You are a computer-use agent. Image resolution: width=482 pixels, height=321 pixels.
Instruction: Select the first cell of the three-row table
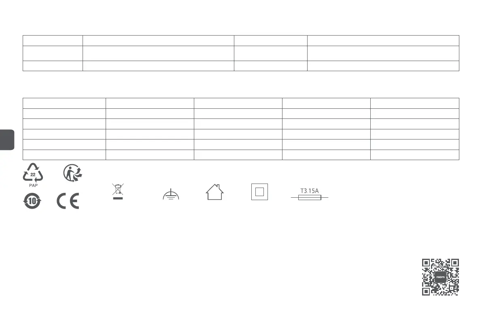pos(53,40)
